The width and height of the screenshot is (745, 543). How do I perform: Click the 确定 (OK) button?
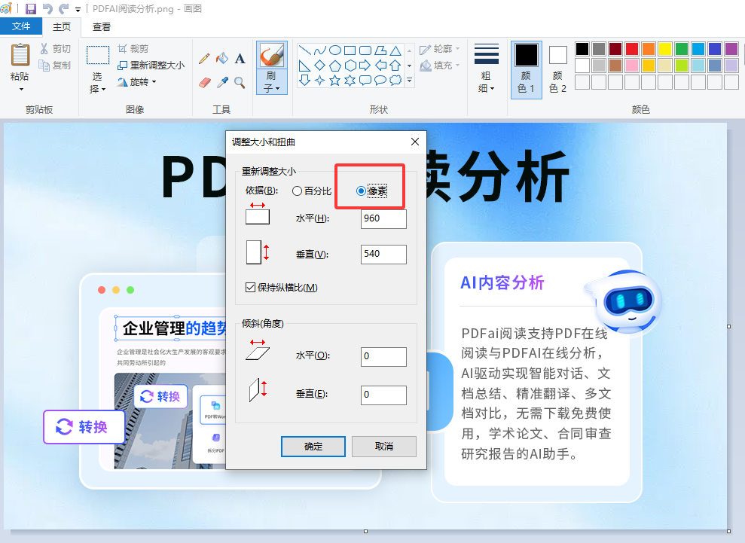point(313,446)
